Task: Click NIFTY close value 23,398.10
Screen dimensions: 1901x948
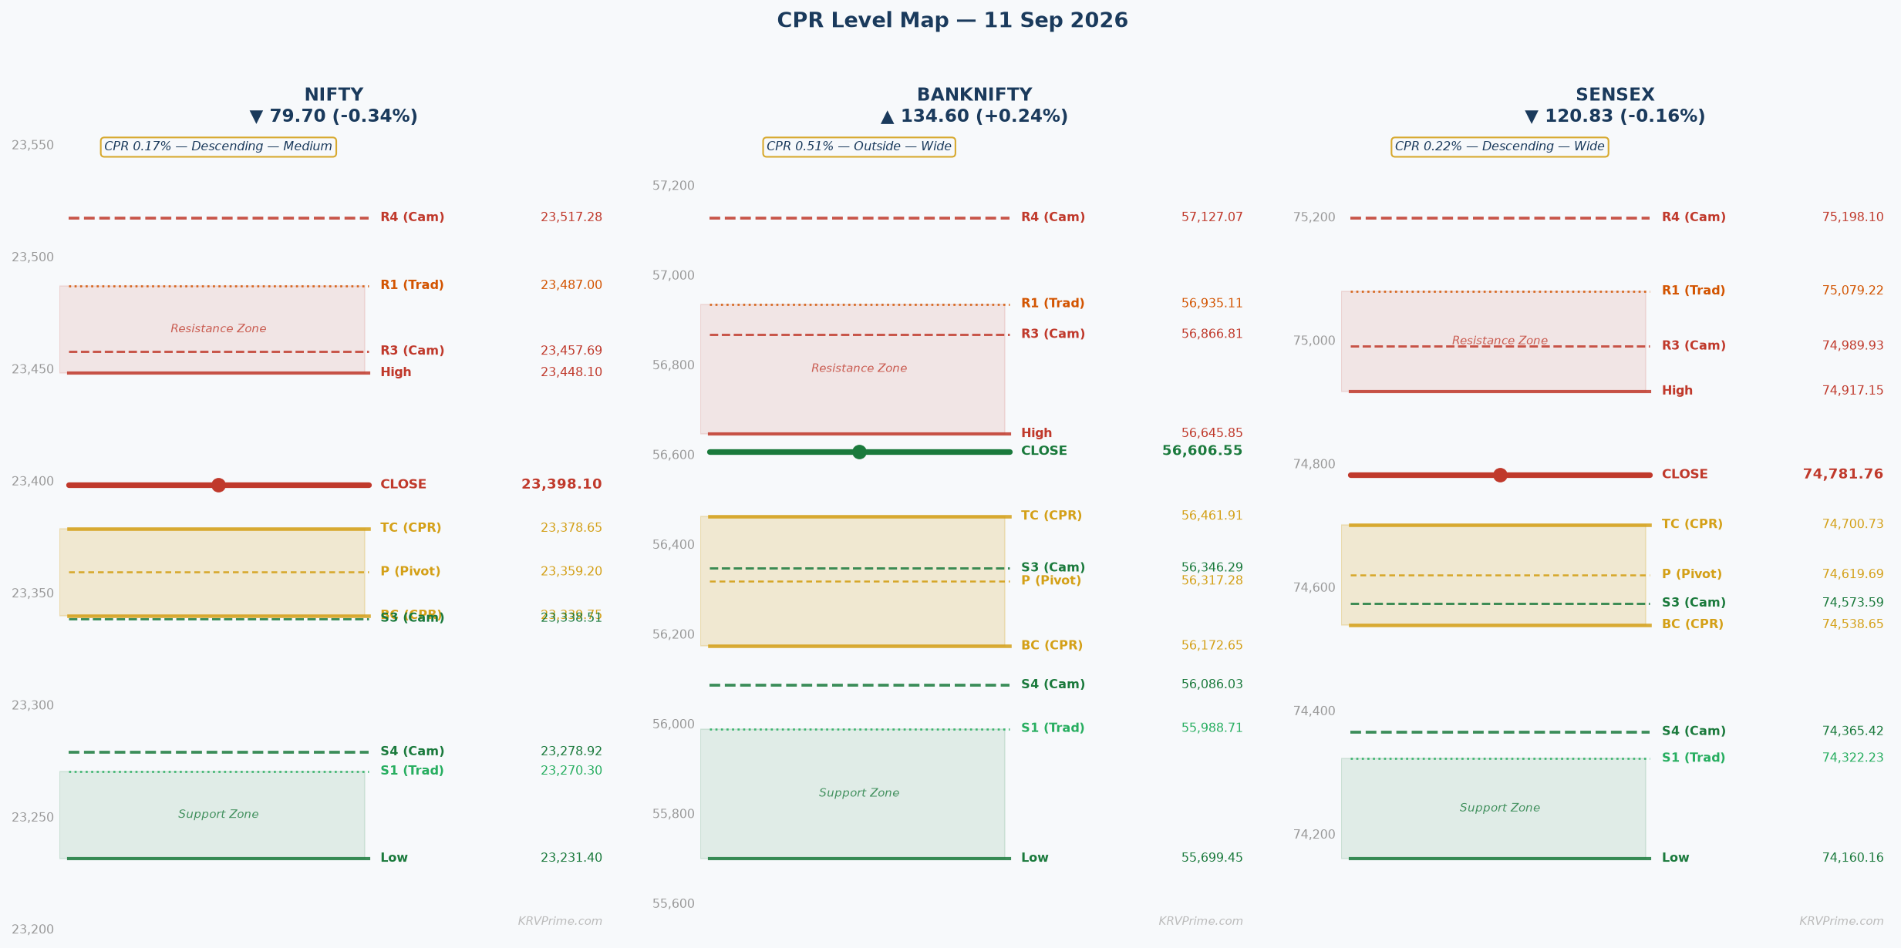Action: [x=561, y=485]
